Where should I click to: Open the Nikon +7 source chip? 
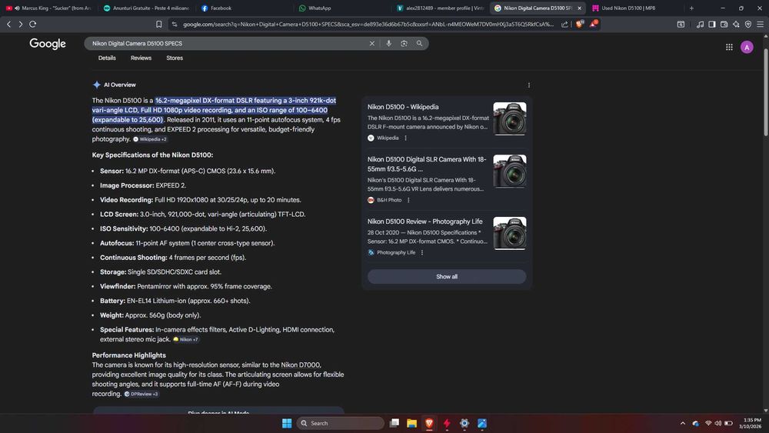(186, 339)
